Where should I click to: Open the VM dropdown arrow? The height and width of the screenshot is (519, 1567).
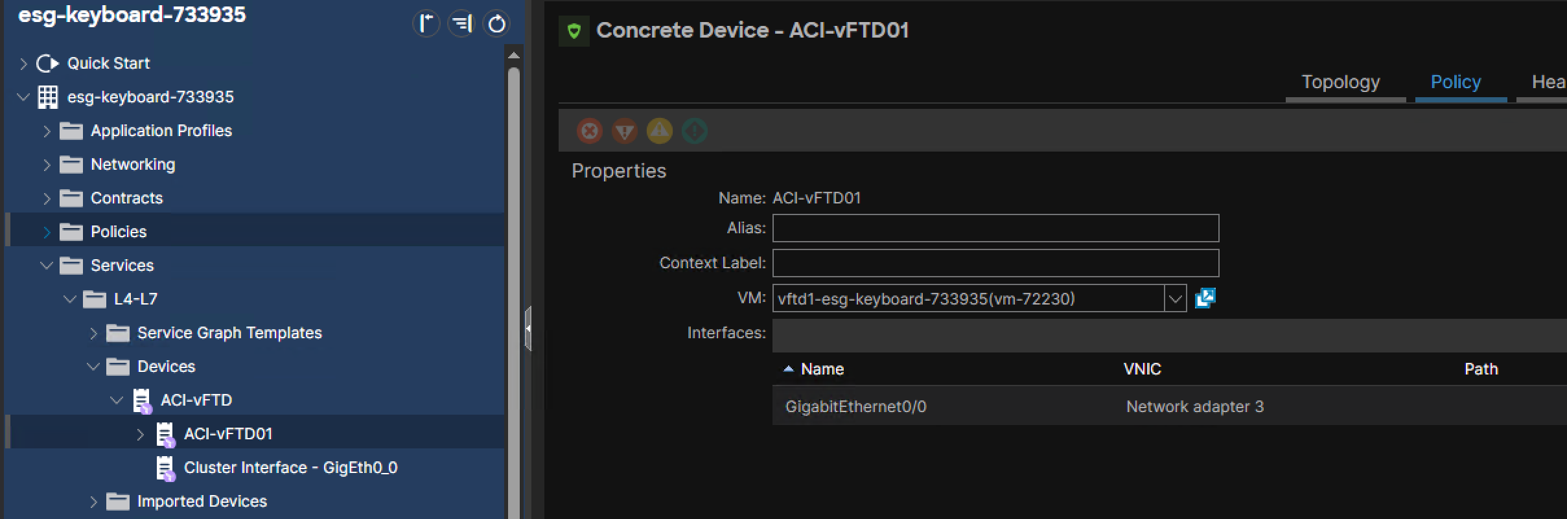click(x=1175, y=299)
